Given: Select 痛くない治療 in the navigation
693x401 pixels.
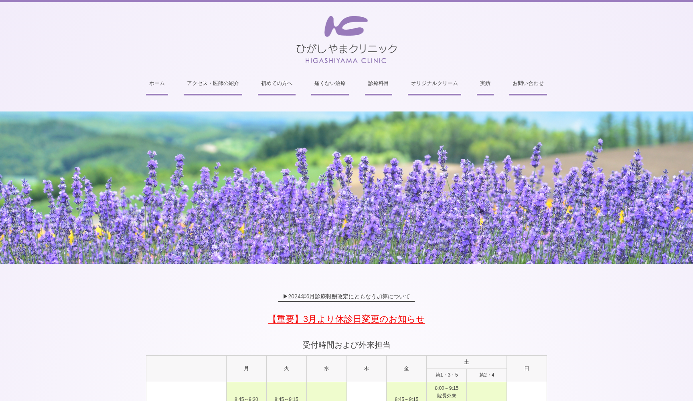Looking at the screenshot, I should coord(330,83).
